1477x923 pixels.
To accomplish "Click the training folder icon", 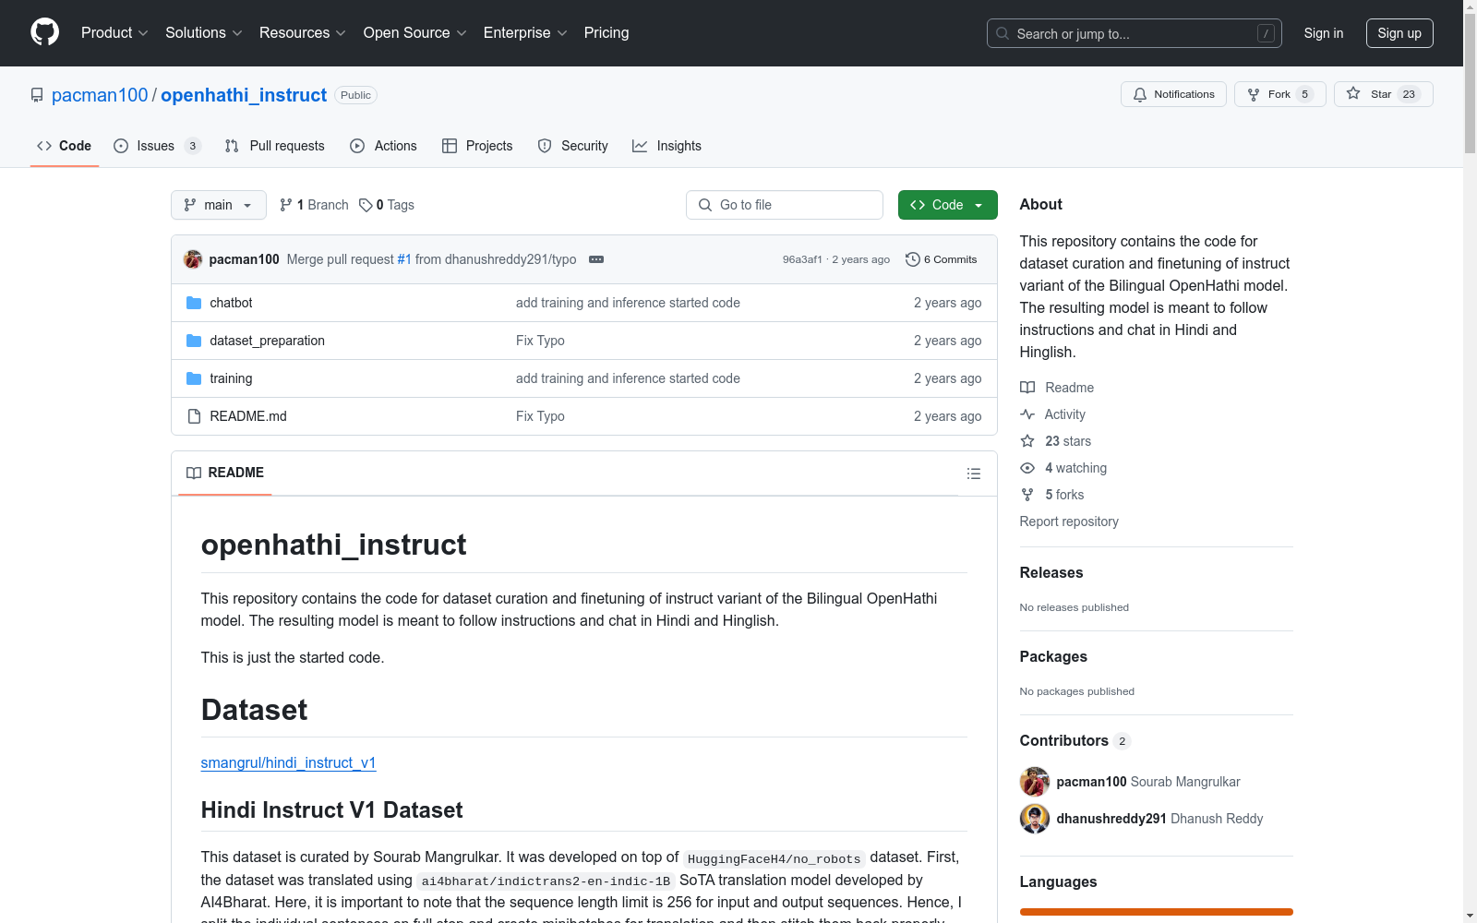I will click(x=194, y=378).
